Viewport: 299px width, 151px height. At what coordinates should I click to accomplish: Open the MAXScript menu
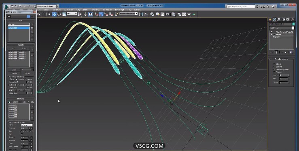coord(119,10)
